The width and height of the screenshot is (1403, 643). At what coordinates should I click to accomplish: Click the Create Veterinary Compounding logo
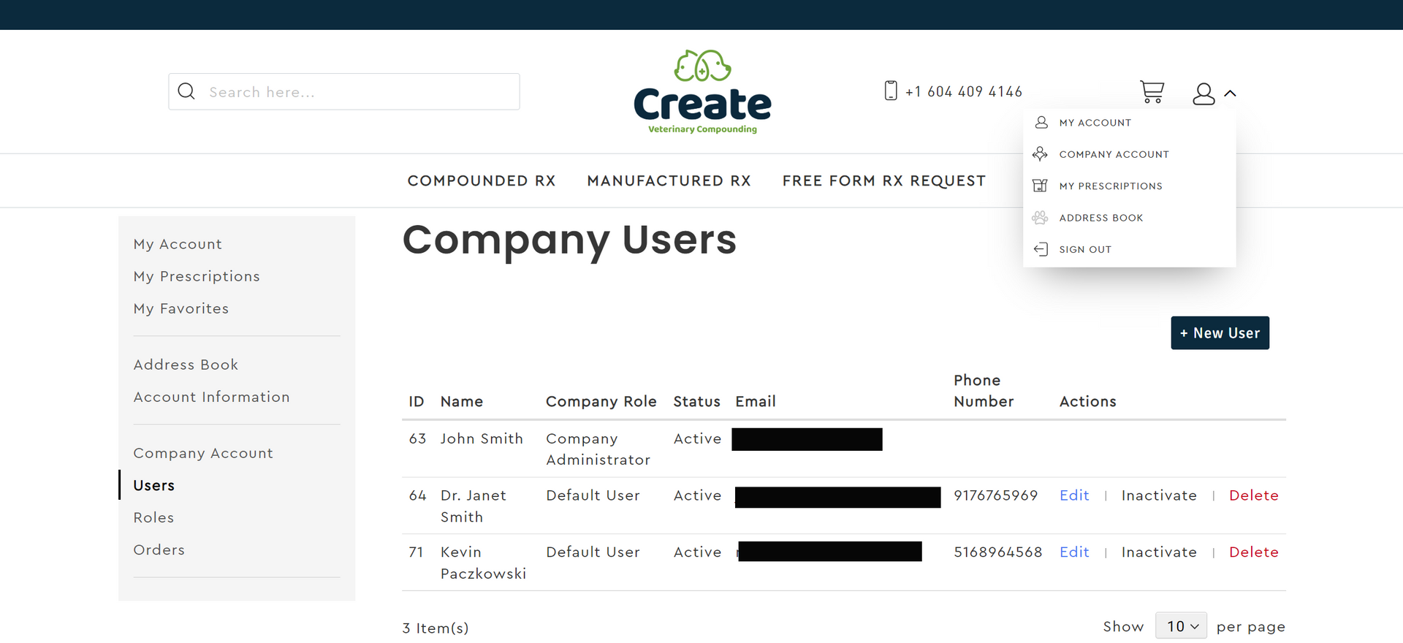tap(702, 92)
